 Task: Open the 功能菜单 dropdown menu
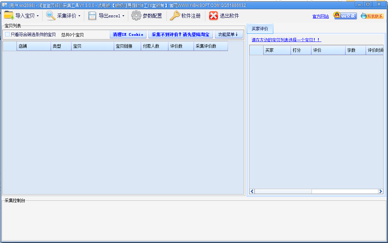[x=228, y=34]
